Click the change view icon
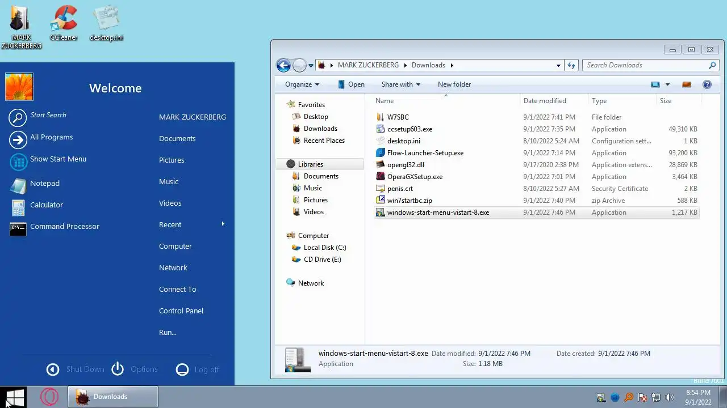The height and width of the screenshot is (408, 727). coord(655,84)
